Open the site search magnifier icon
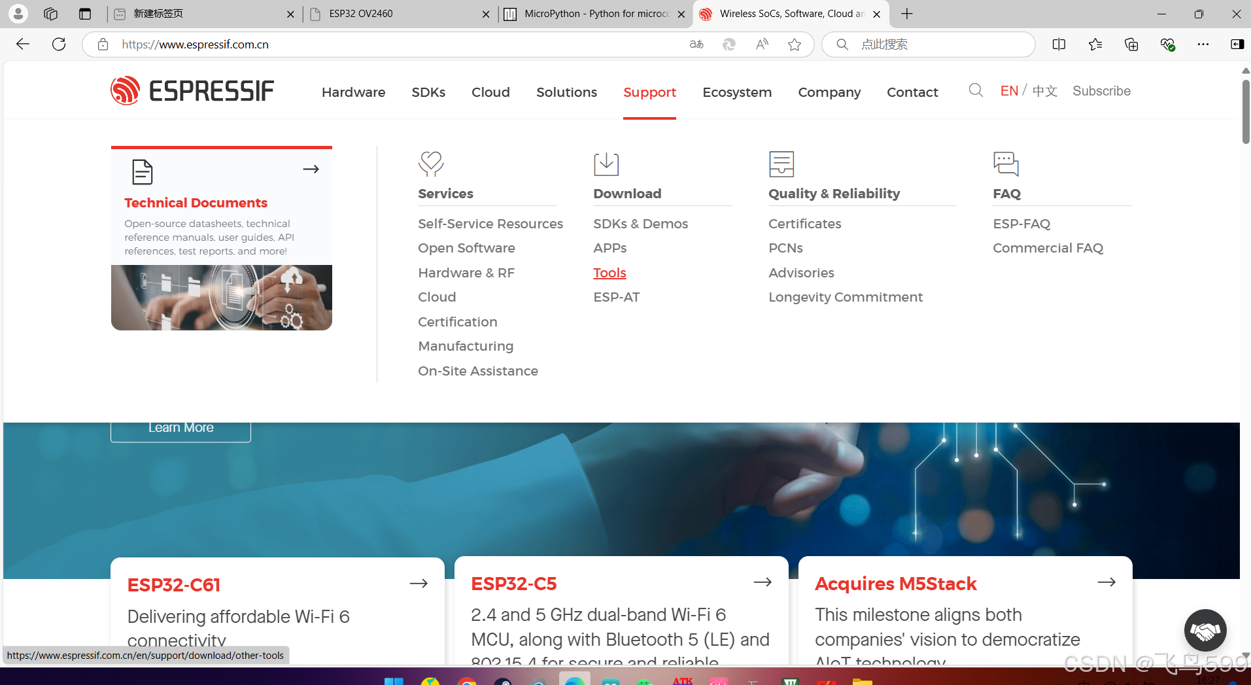The image size is (1251, 685). (x=976, y=90)
